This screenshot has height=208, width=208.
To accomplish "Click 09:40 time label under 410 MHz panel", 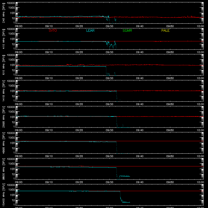I will 140,52.
